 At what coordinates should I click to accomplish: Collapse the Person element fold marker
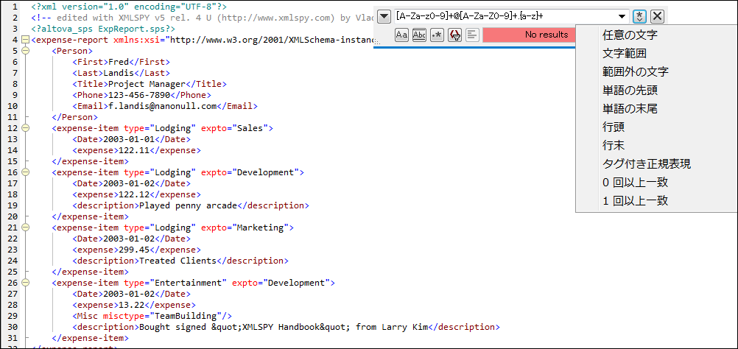coord(26,51)
